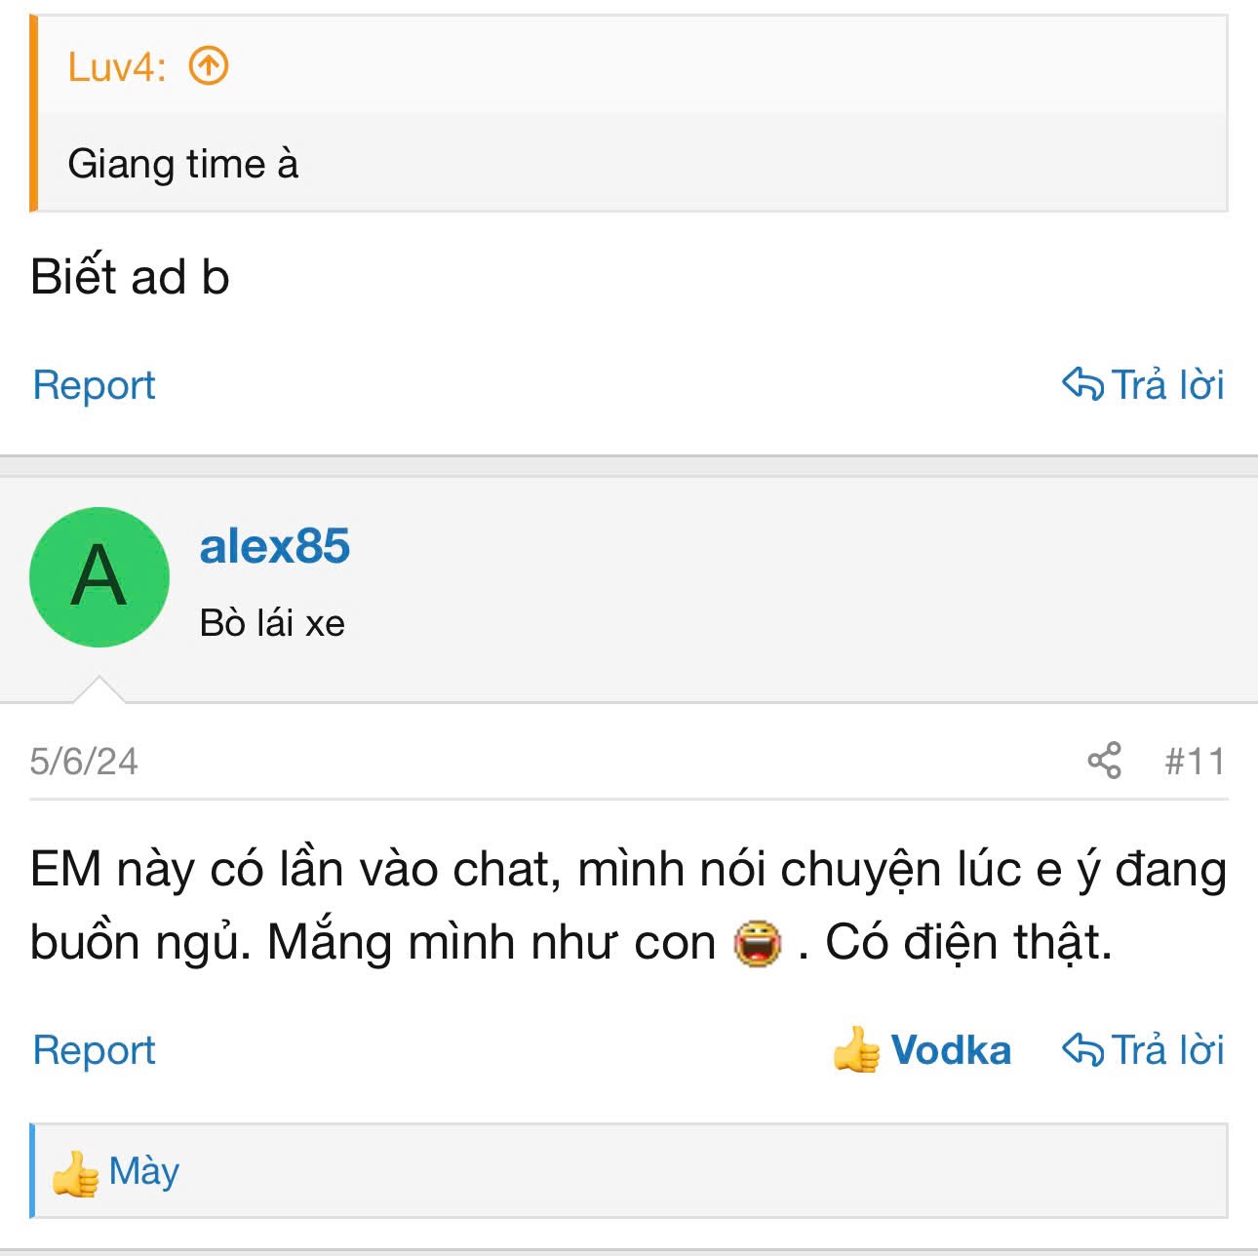Click the thumbs-up icon beside 'Mày'

tap(75, 1172)
